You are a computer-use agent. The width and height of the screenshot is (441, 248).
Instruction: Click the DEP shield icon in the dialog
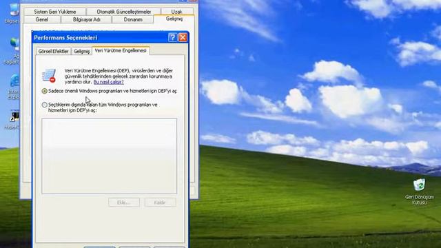pos(49,75)
